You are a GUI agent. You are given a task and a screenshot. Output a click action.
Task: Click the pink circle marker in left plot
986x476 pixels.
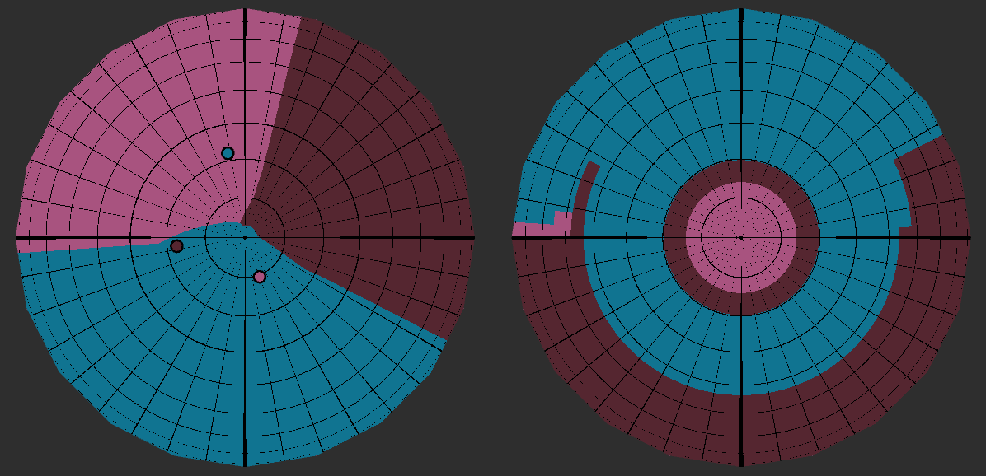coord(260,277)
